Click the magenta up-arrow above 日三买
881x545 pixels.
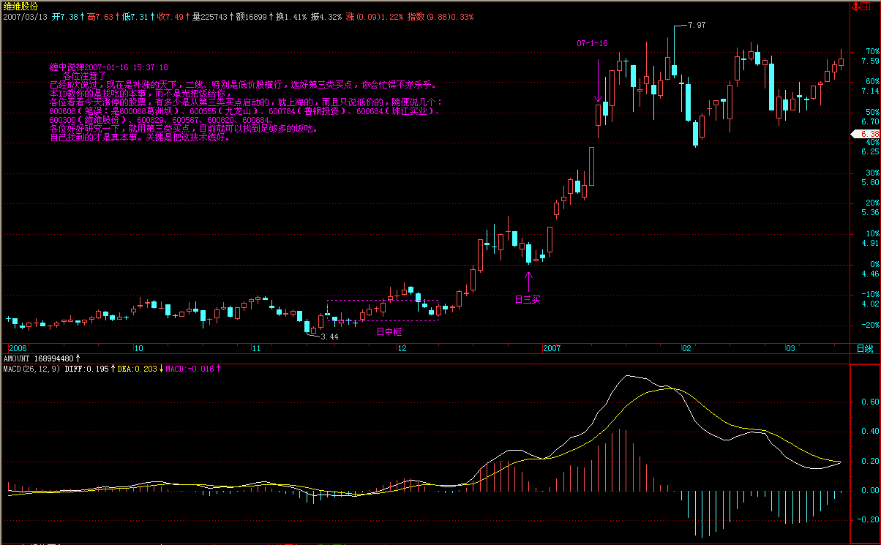pyautogui.click(x=529, y=280)
